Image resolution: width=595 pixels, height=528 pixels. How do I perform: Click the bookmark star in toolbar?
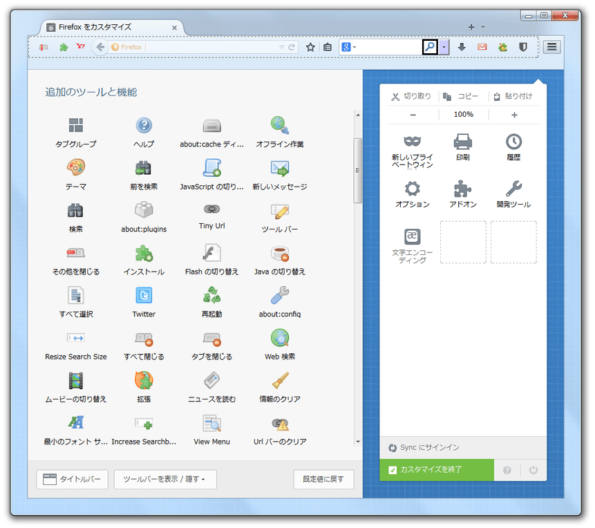click(x=310, y=47)
